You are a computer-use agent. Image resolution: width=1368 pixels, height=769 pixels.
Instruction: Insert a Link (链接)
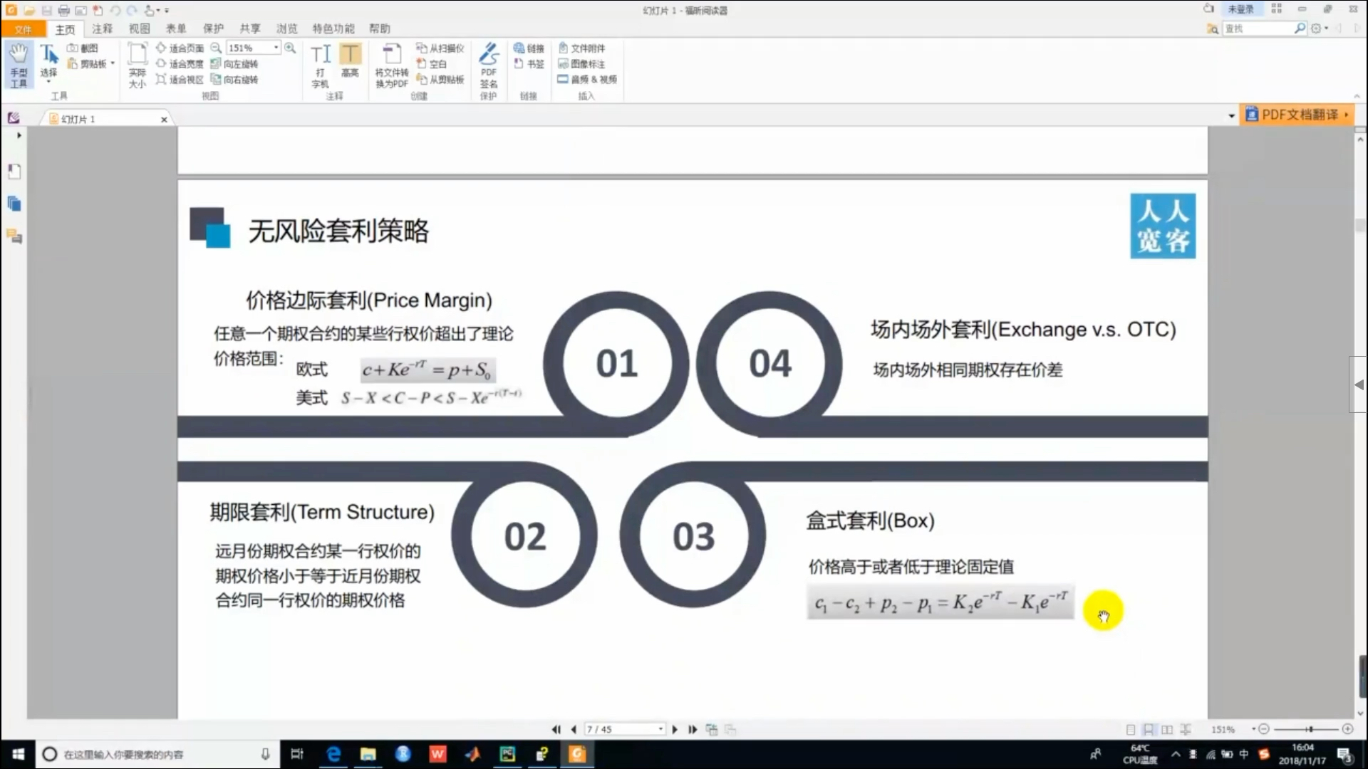(529, 48)
